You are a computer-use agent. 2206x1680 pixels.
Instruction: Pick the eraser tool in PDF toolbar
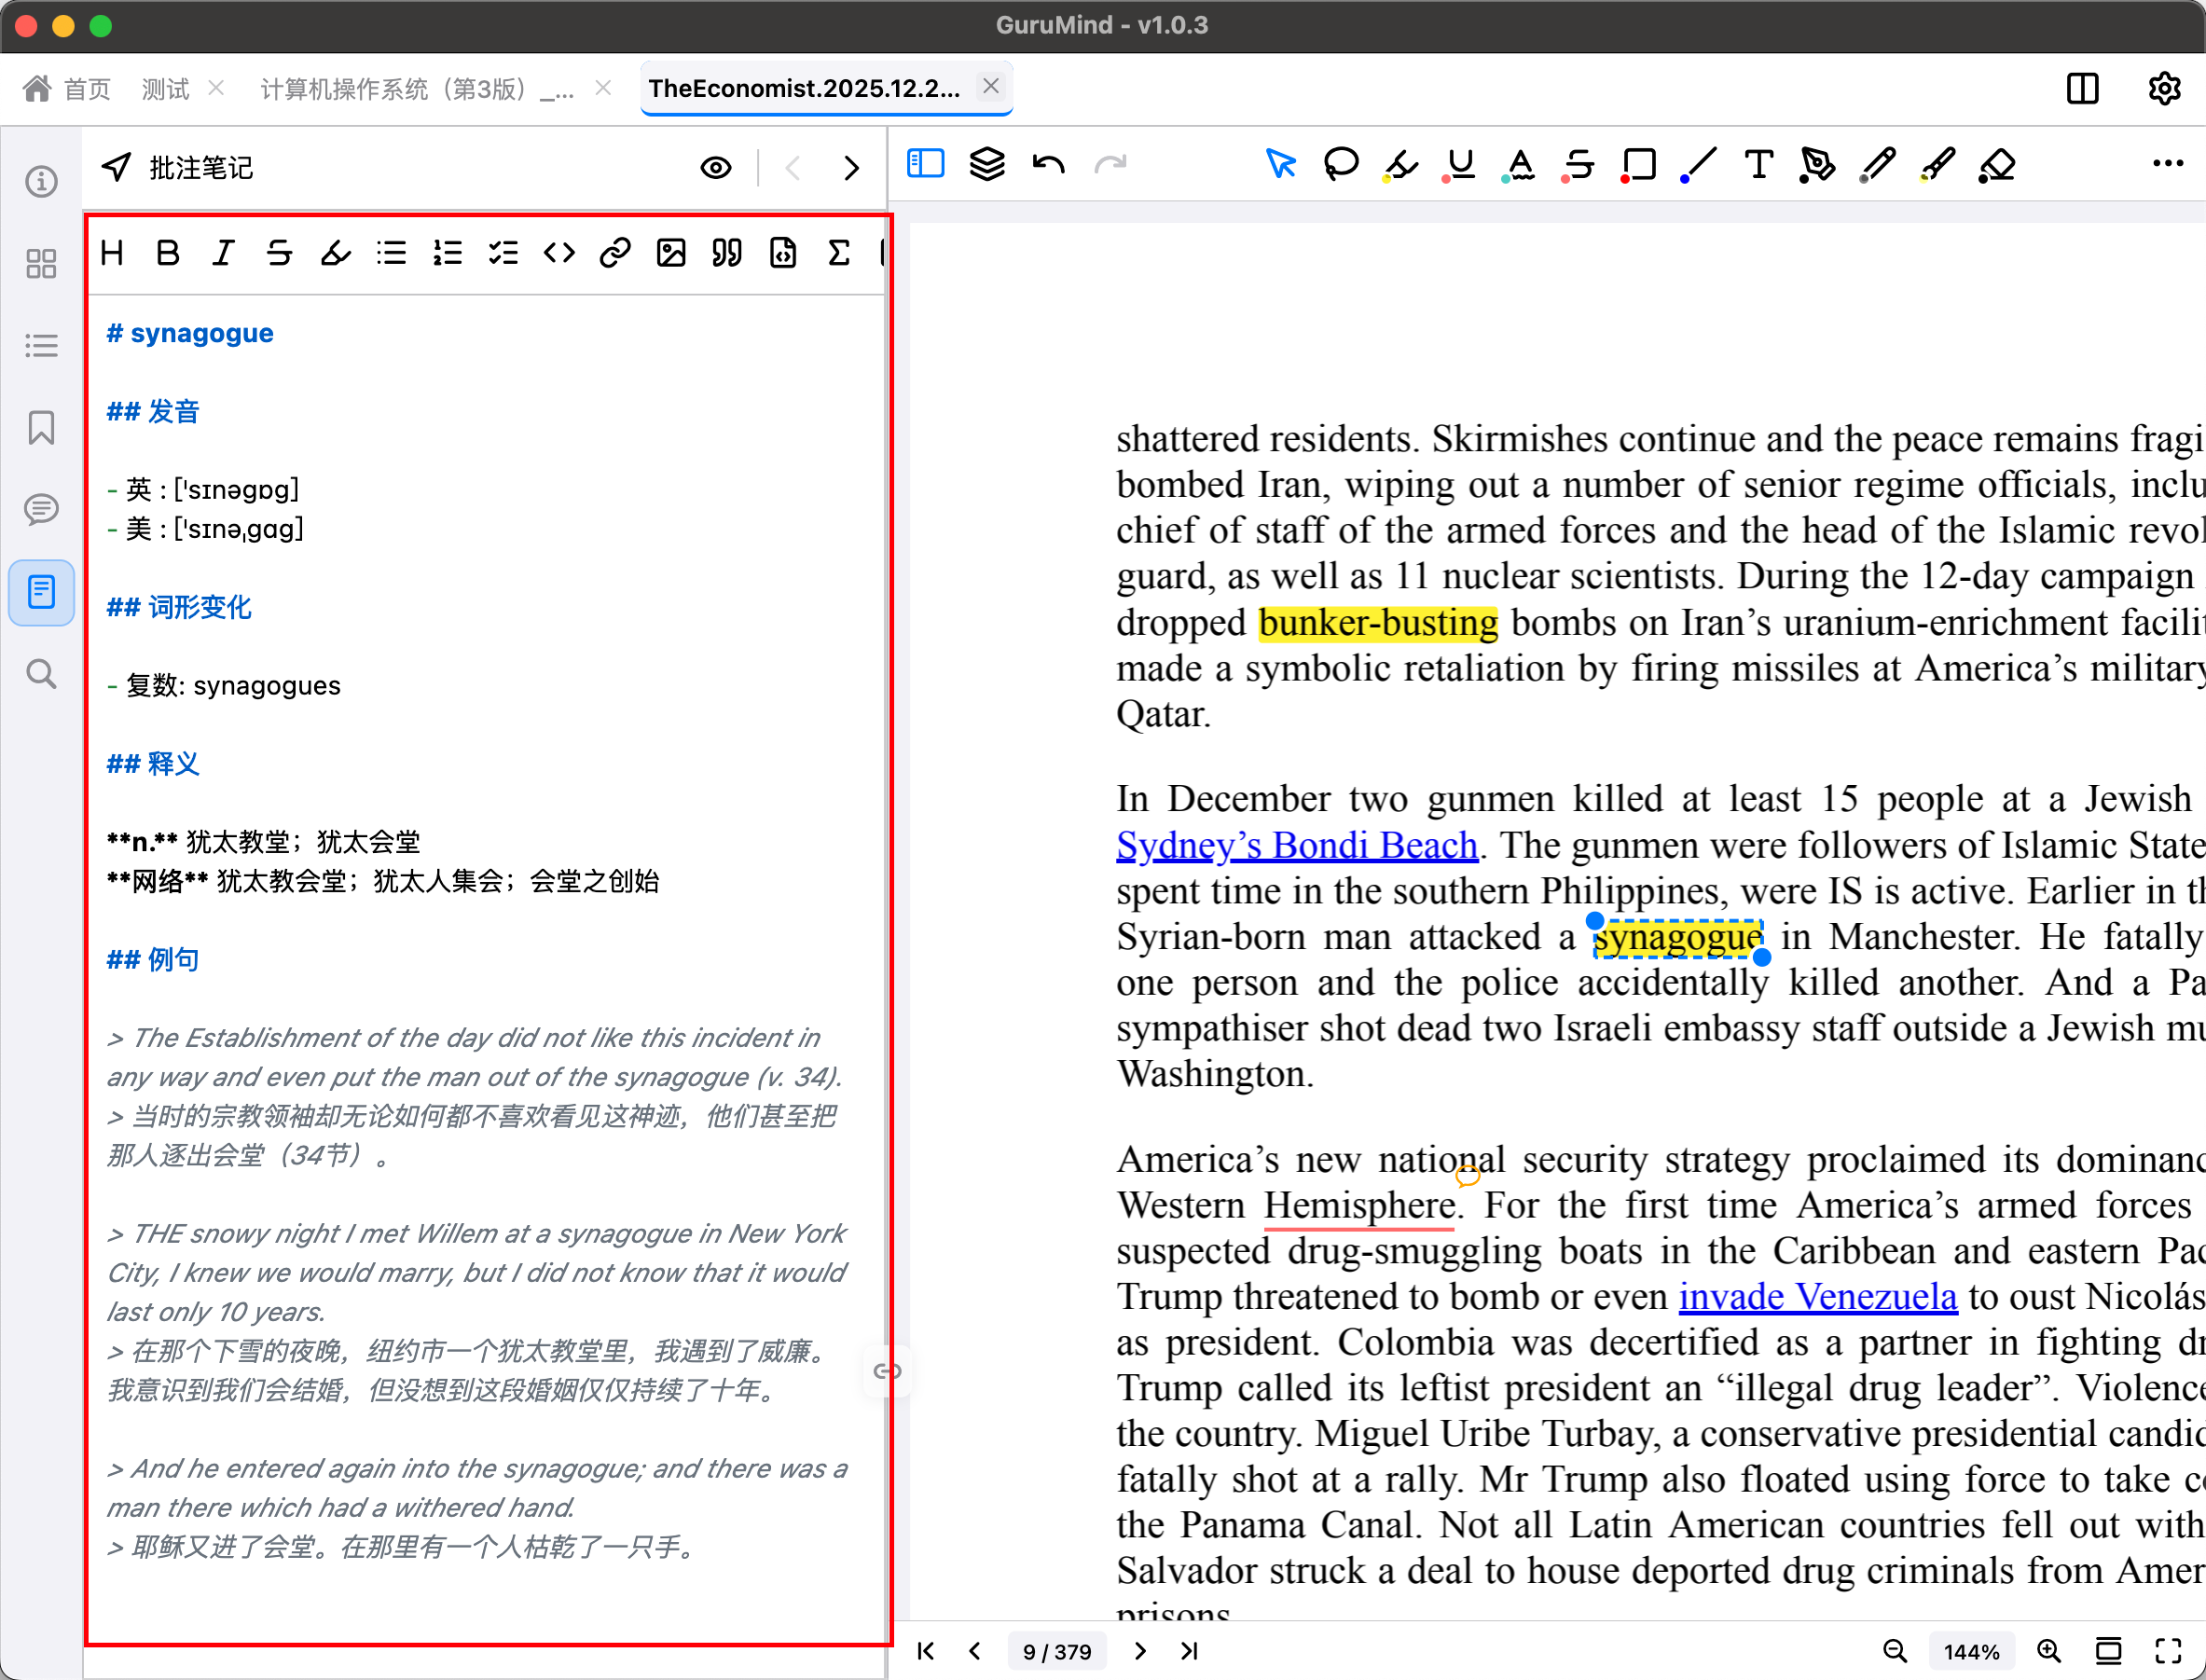pyautogui.click(x=1997, y=164)
